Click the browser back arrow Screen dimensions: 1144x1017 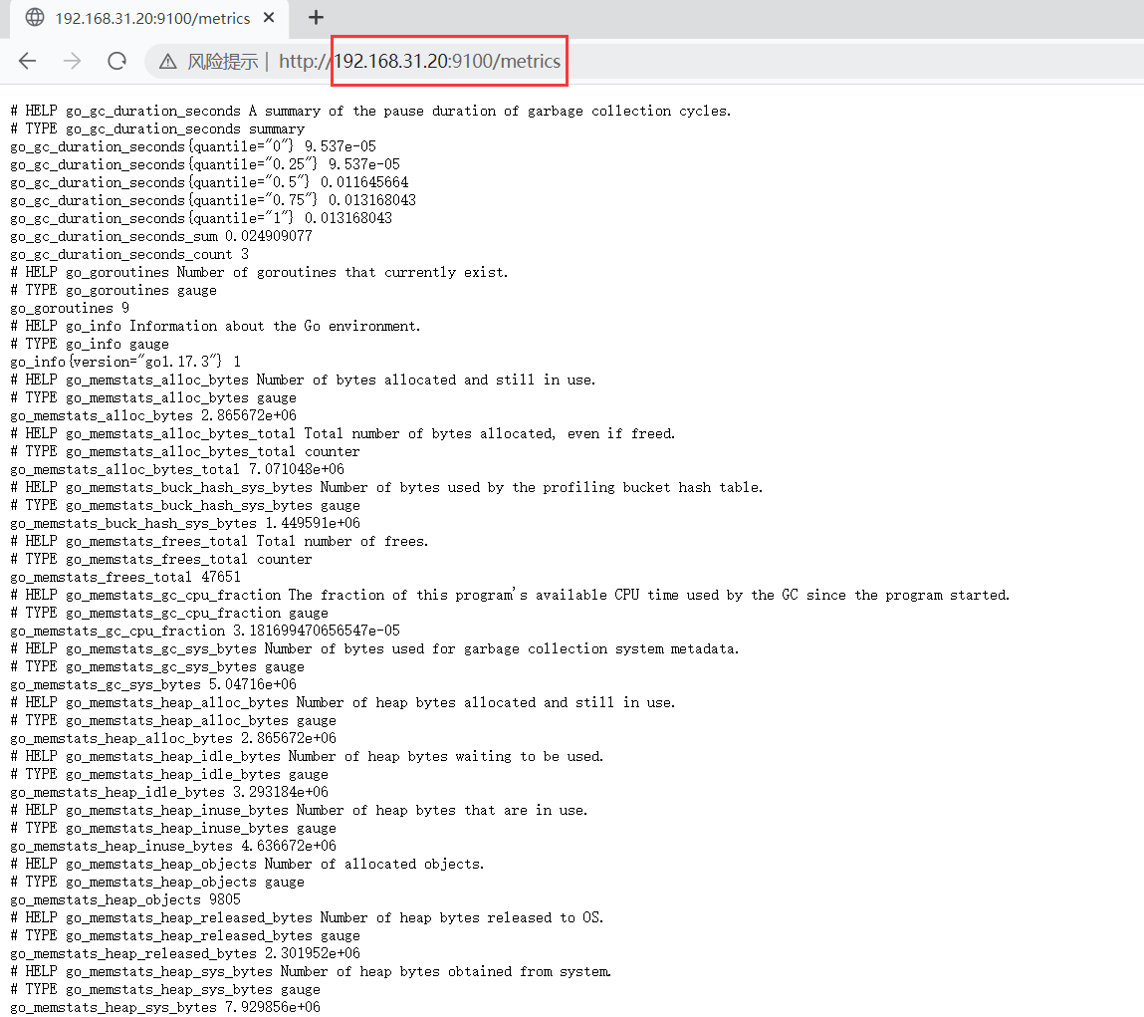27,61
